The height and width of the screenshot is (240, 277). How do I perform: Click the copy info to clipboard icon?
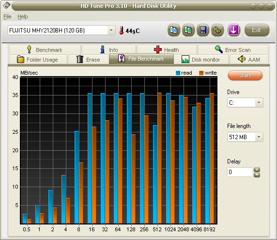click(174, 30)
